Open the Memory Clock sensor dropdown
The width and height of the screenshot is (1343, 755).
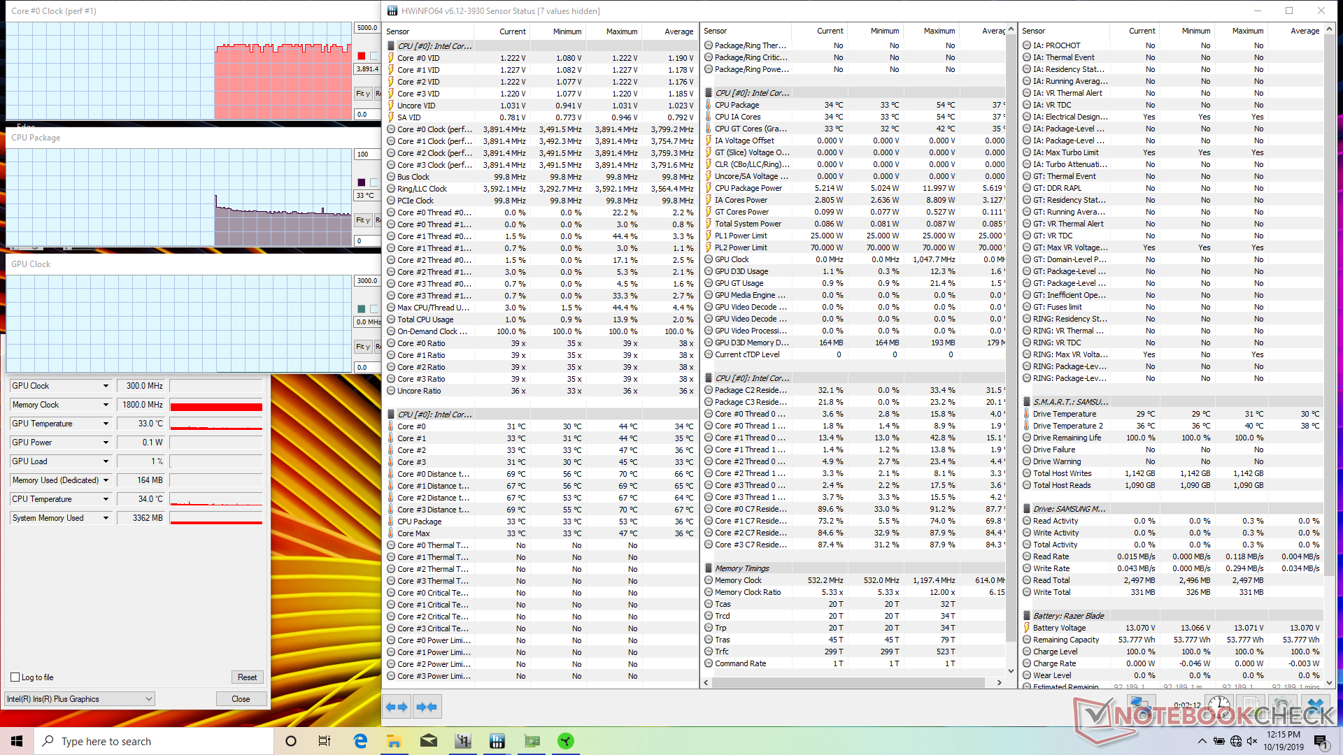pyautogui.click(x=106, y=405)
